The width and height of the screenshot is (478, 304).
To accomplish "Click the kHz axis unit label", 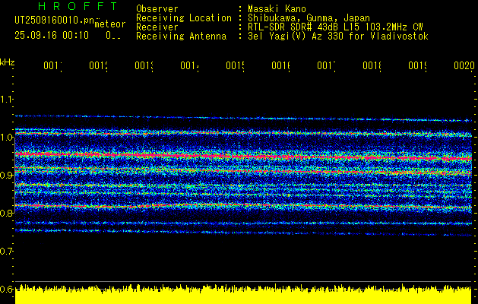I will pos(7,62).
